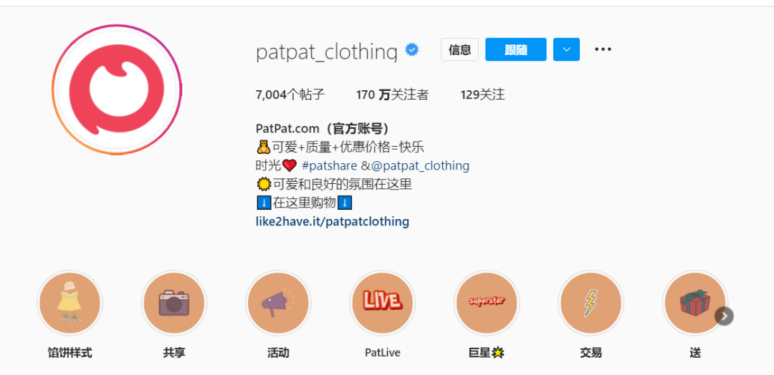Open the lightning bolt highlight
The width and height of the screenshot is (774, 375).
point(591,303)
